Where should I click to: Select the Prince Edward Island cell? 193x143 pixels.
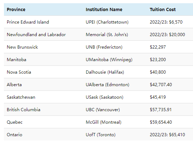pos(28,22)
